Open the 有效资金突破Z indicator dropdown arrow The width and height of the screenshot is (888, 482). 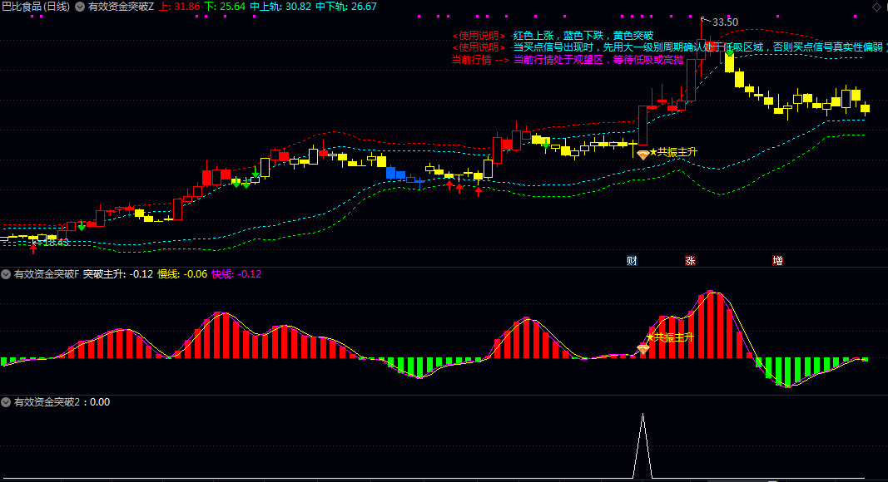[x=80, y=7]
